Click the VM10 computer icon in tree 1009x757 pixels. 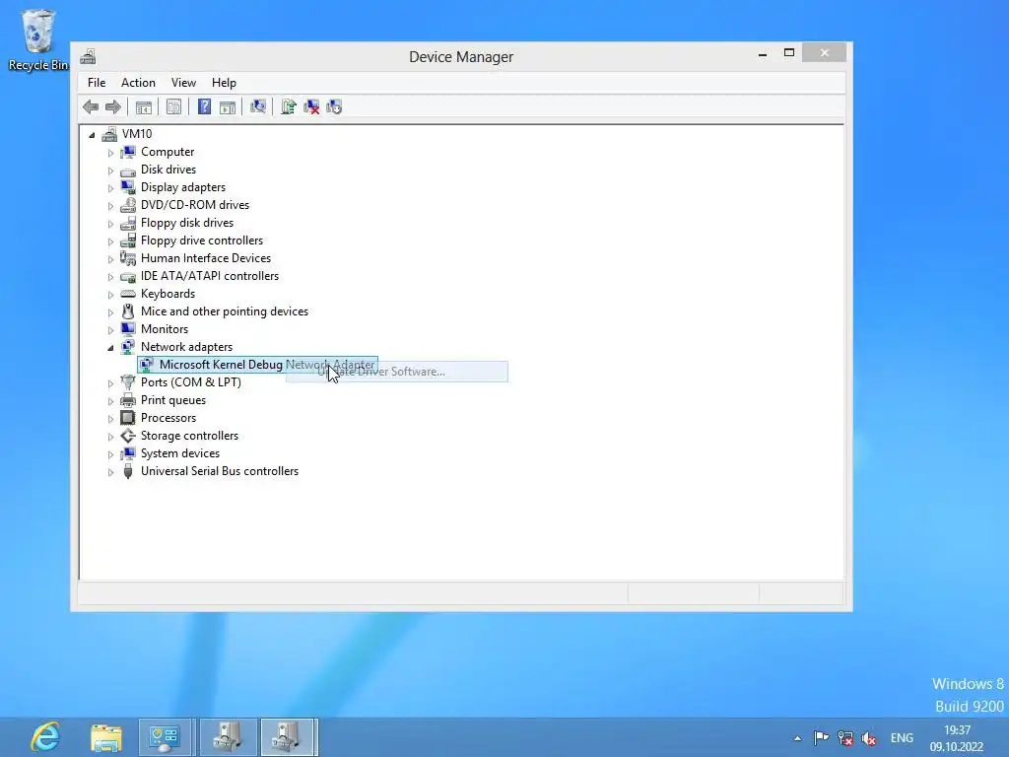tap(110, 134)
